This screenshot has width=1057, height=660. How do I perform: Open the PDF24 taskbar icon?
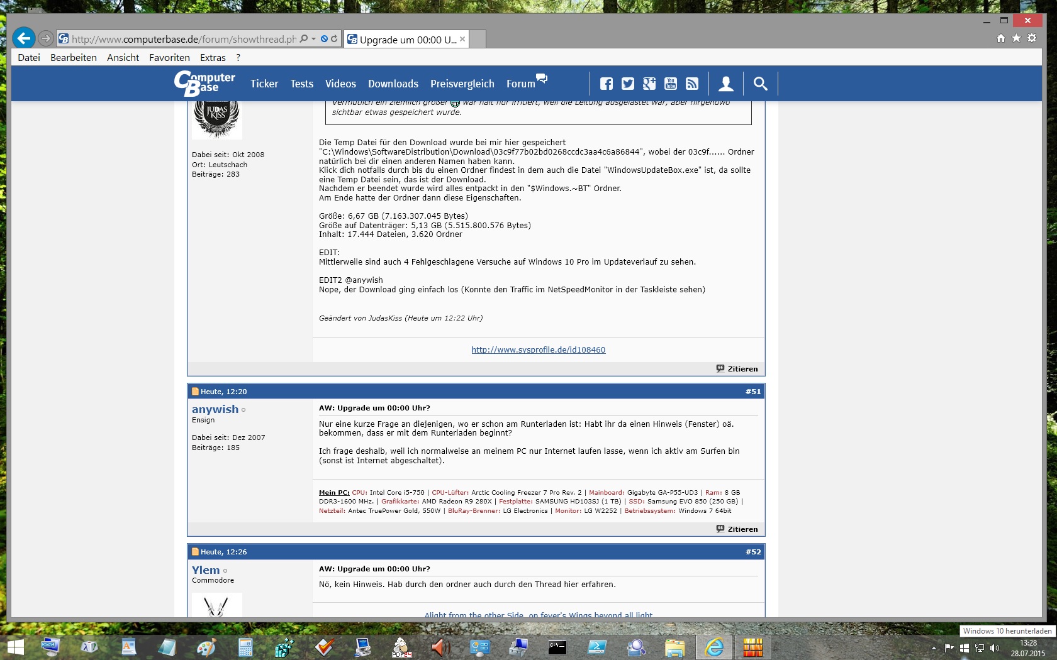(401, 647)
